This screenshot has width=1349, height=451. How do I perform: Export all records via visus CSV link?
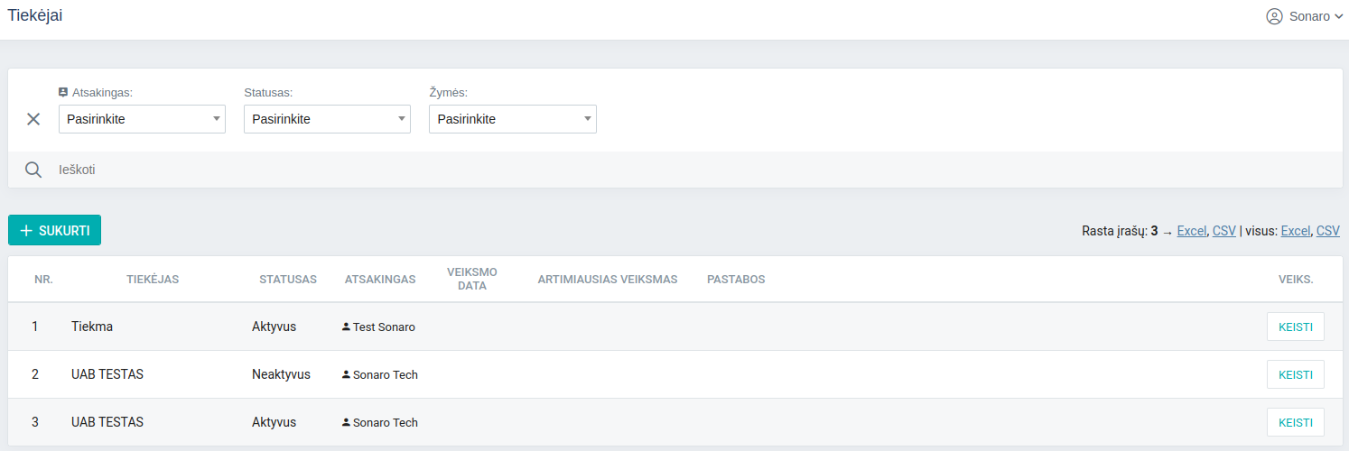click(1327, 231)
